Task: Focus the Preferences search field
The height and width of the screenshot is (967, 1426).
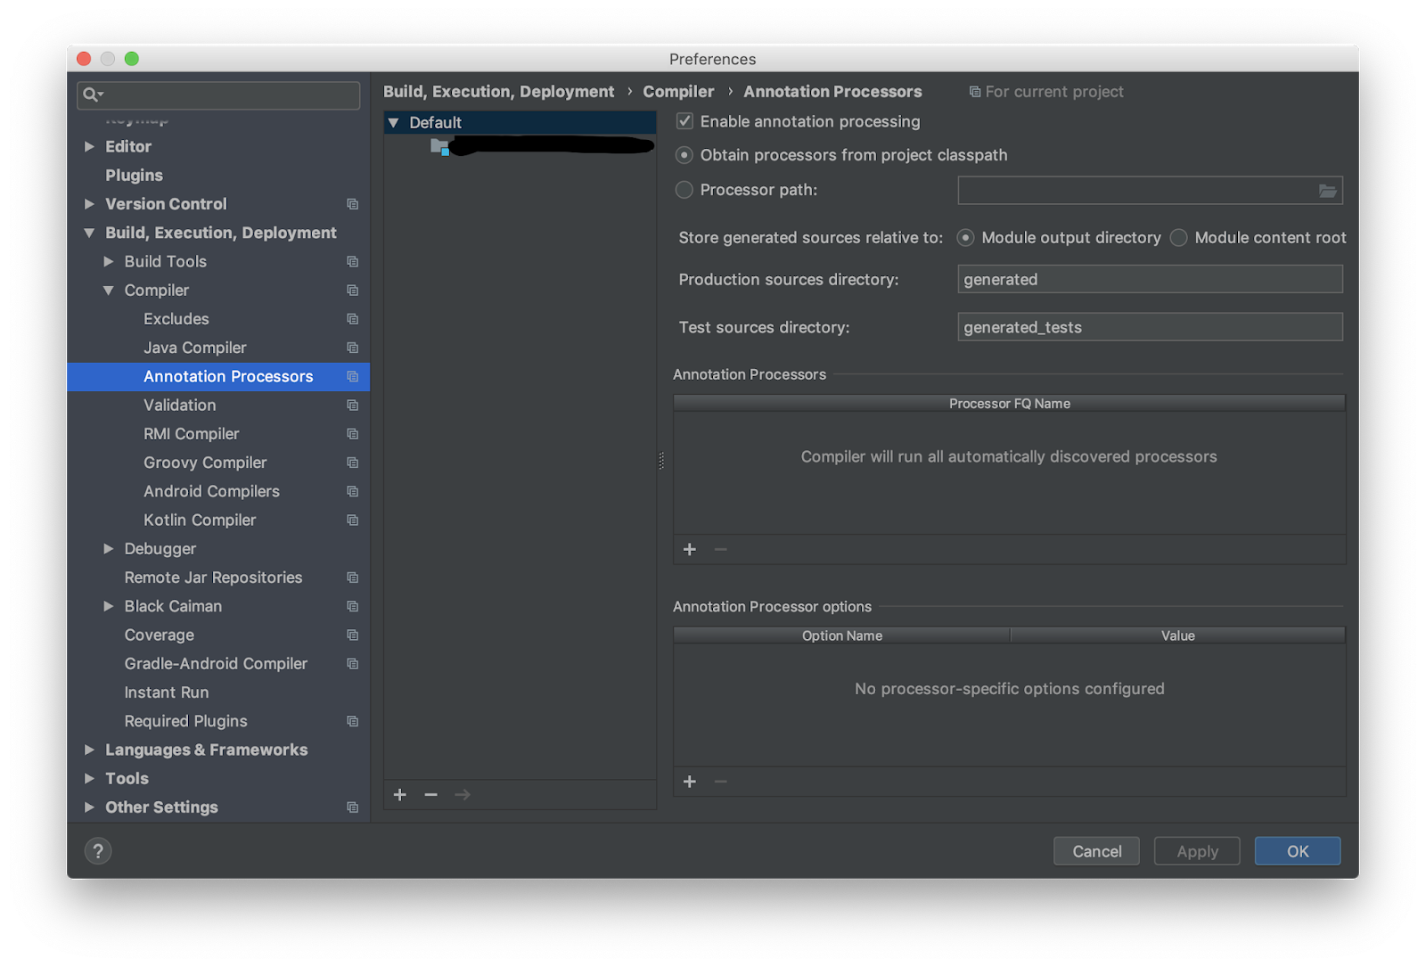Action: pyautogui.click(x=218, y=94)
